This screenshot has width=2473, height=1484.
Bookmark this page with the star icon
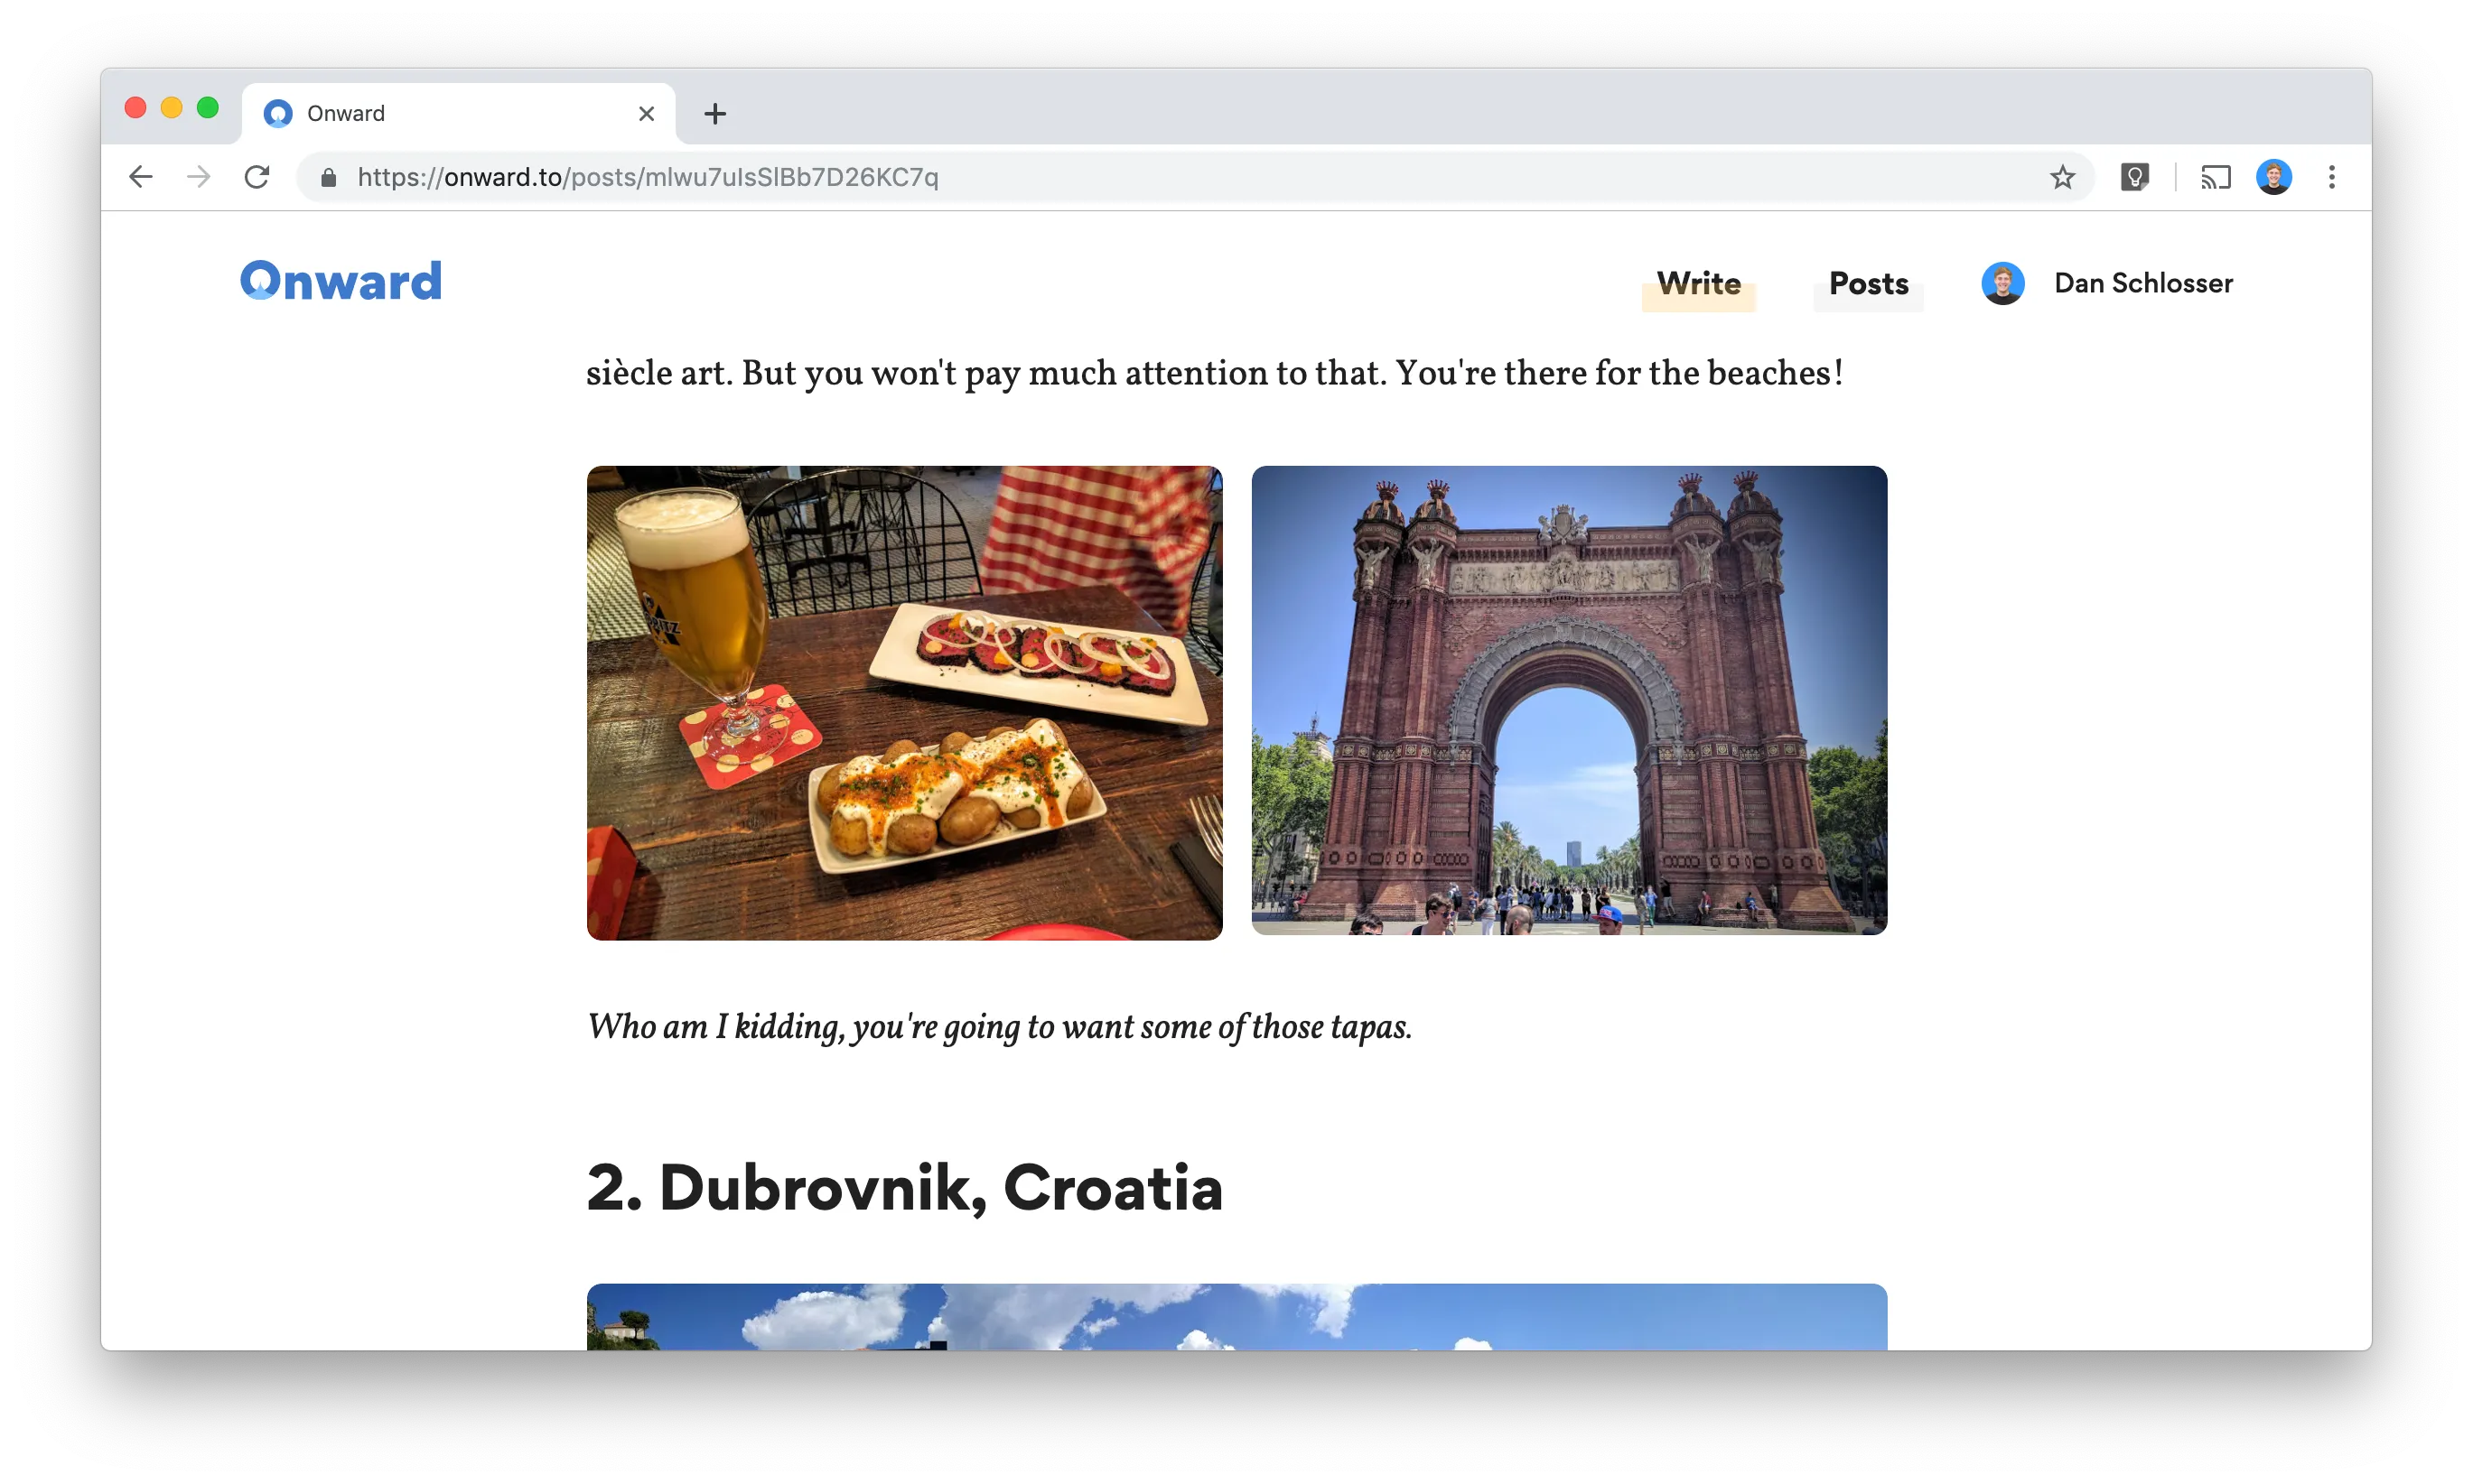click(2062, 177)
